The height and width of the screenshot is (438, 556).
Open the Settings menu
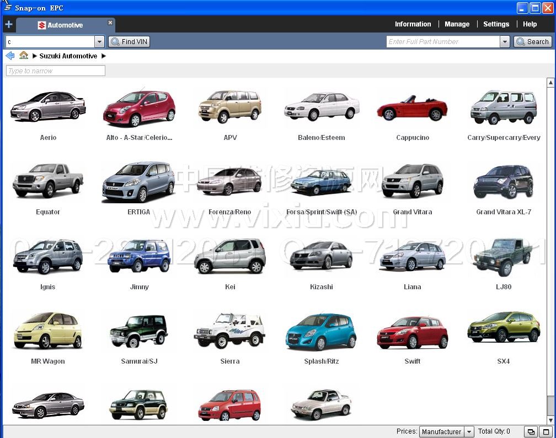coord(496,24)
